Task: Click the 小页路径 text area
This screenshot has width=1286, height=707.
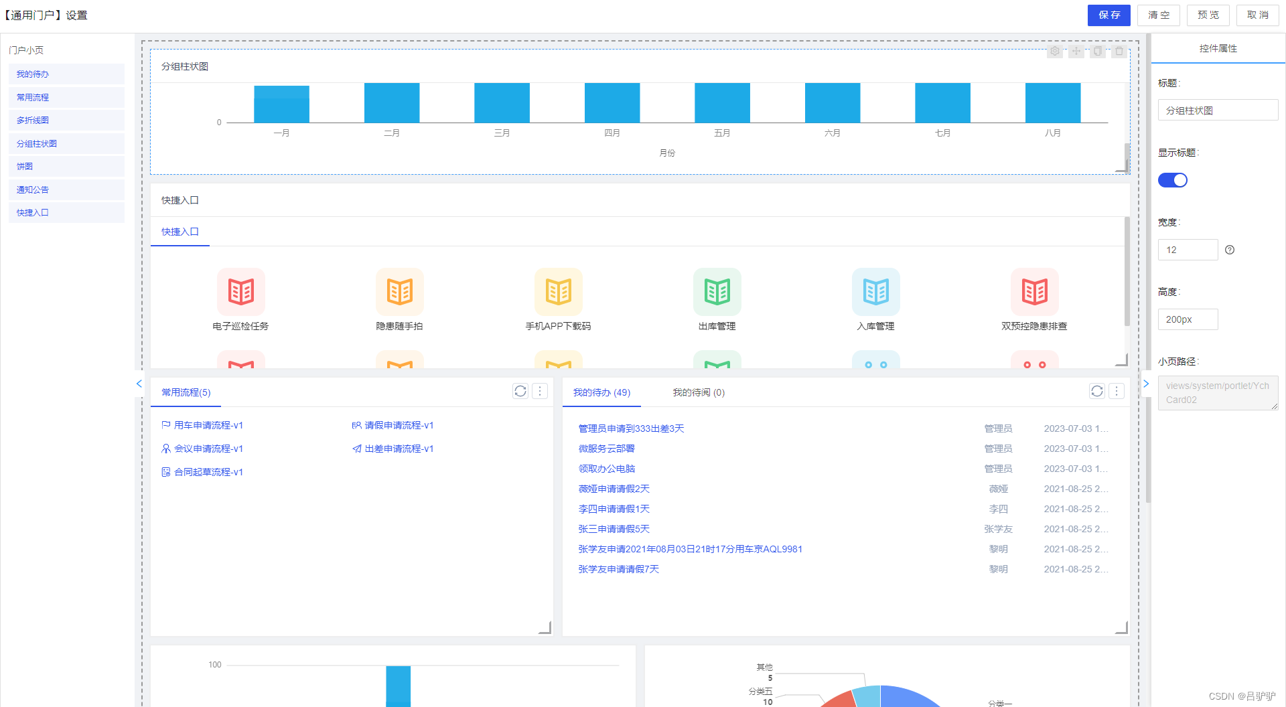Action: tap(1218, 393)
